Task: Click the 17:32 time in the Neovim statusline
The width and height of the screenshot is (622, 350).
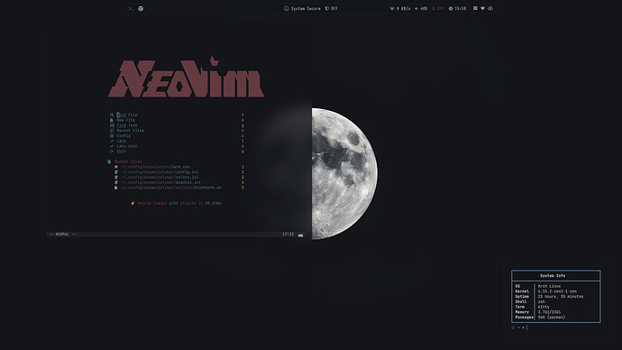Action: pyautogui.click(x=288, y=235)
